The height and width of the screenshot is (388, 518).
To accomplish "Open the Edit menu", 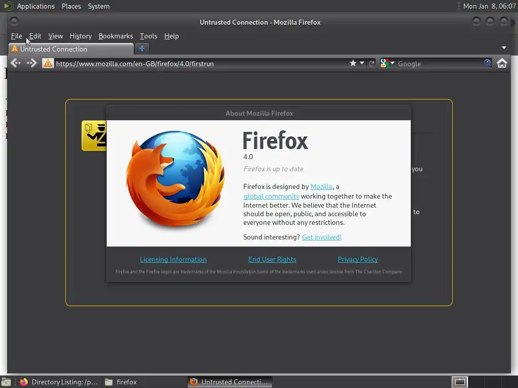I will tap(35, 36).
